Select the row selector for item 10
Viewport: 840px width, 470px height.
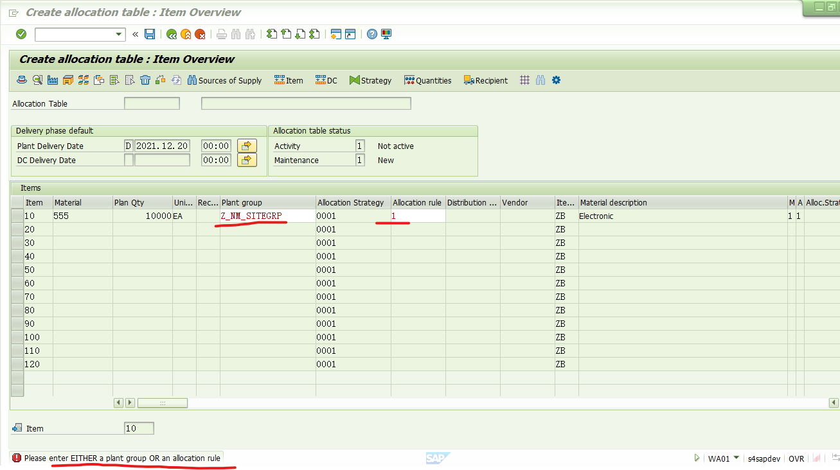(x=17, y=216)
